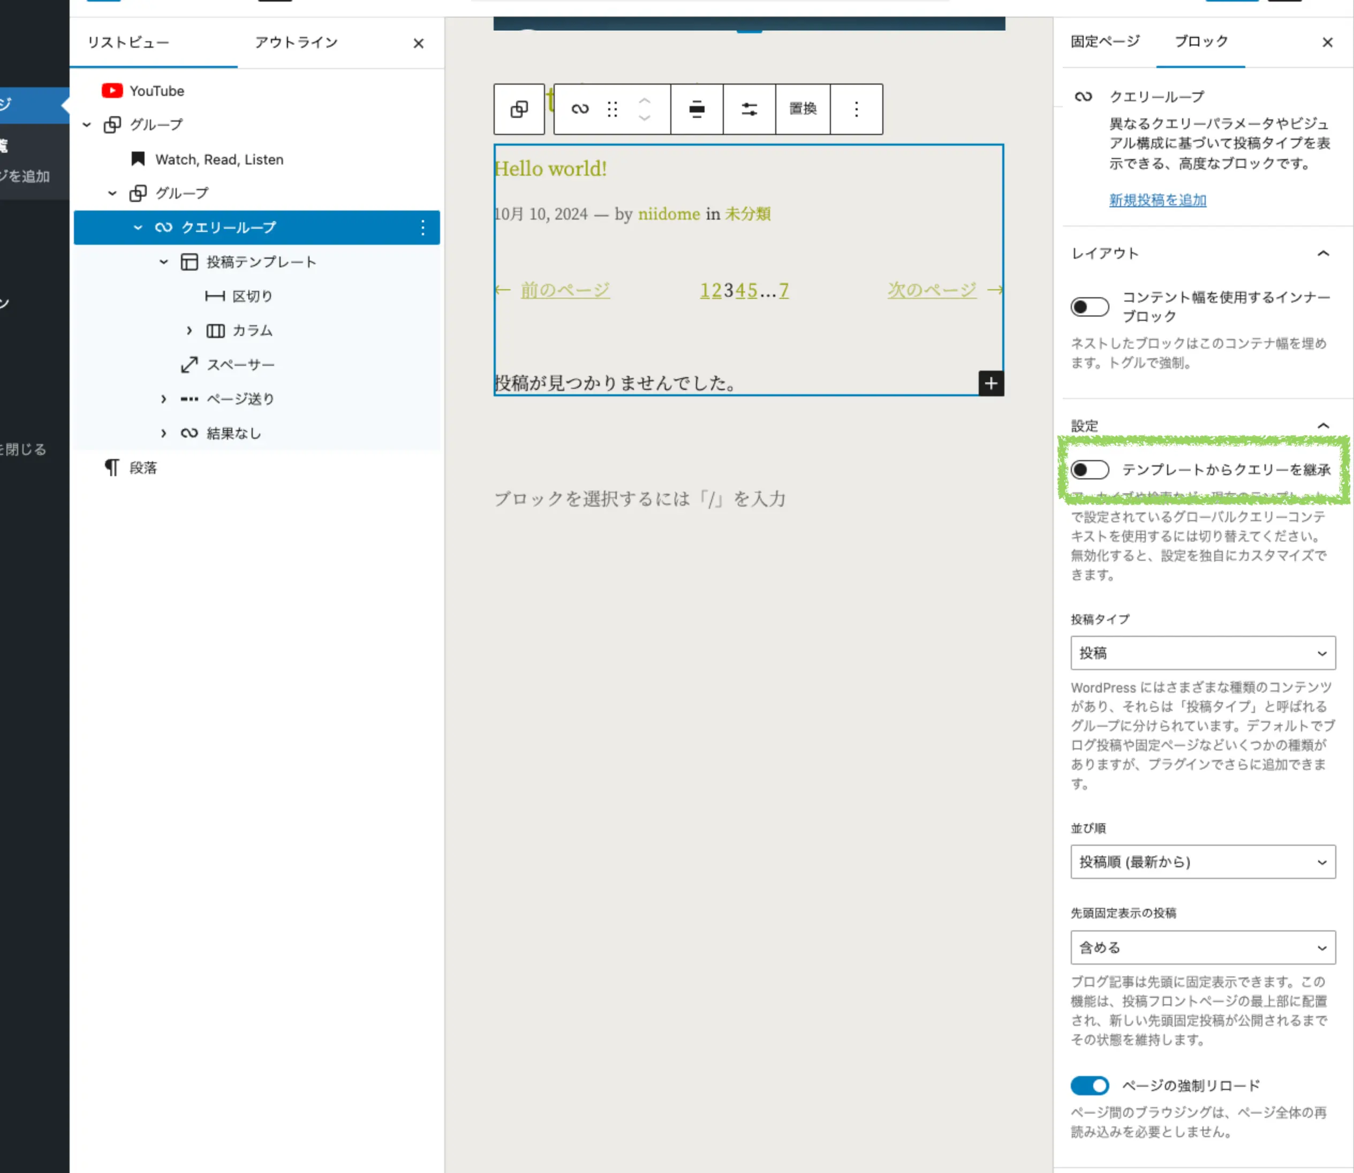Click the Query Loop block icon in toolbar
Image resolution: width=1354 pixels, height=1173 pixels.
(x=580, y=109)
